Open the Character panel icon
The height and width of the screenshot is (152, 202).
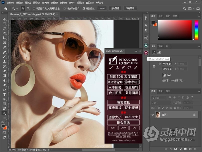(x=146, y=25)
